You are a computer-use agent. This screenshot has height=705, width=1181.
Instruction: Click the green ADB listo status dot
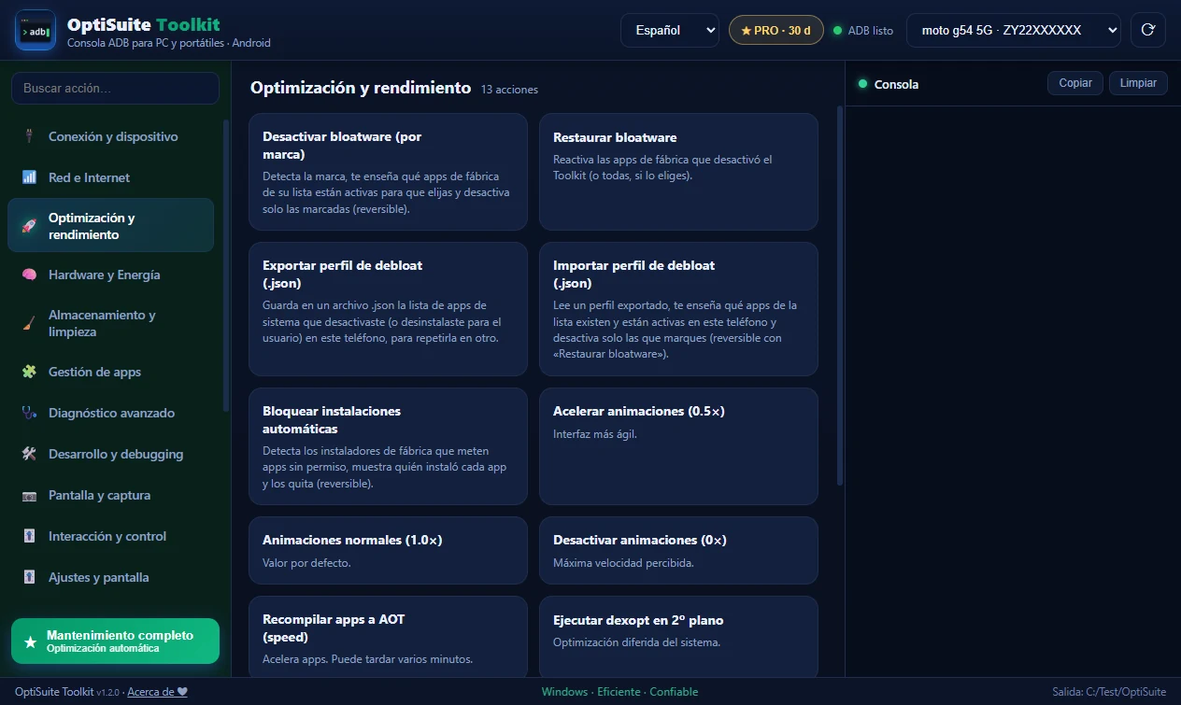pyautogui.click(x=837, y=30)
